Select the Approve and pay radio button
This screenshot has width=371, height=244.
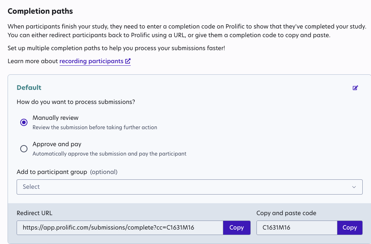coord(24,149)
